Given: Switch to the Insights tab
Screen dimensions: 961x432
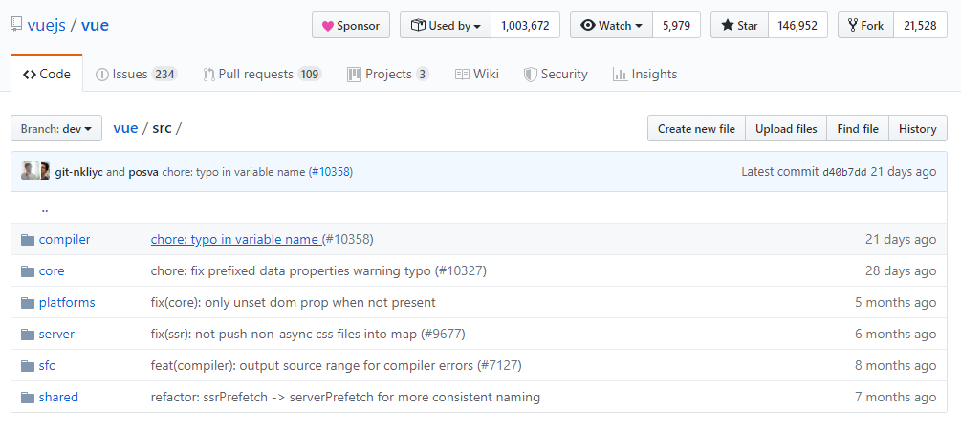Looking at the screenshot, I should (x=644, y=75).
